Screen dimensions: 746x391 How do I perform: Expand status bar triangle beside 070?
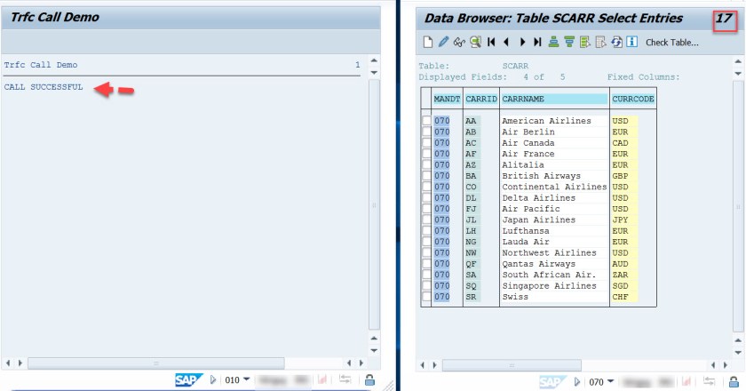pyautogui.click(x=576, y=381)
